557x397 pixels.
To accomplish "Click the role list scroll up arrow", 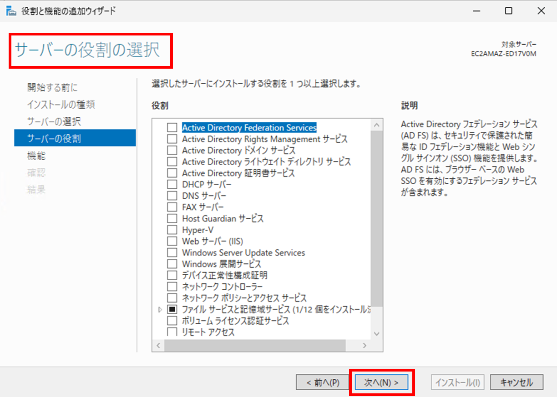I will tap(376, 125).
